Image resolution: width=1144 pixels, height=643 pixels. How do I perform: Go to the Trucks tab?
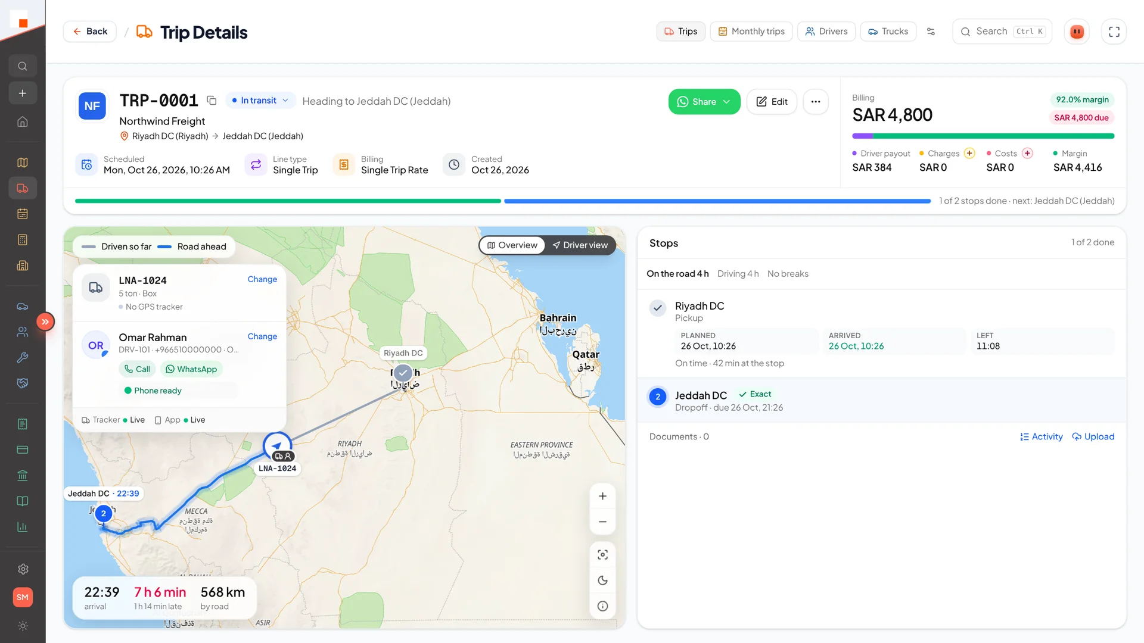point(888,32)
